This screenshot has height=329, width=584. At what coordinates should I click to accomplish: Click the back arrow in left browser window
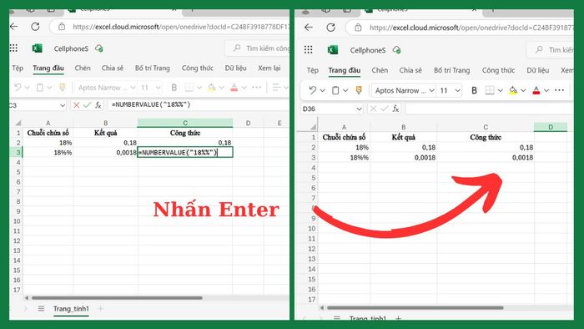tap(14, 27)
